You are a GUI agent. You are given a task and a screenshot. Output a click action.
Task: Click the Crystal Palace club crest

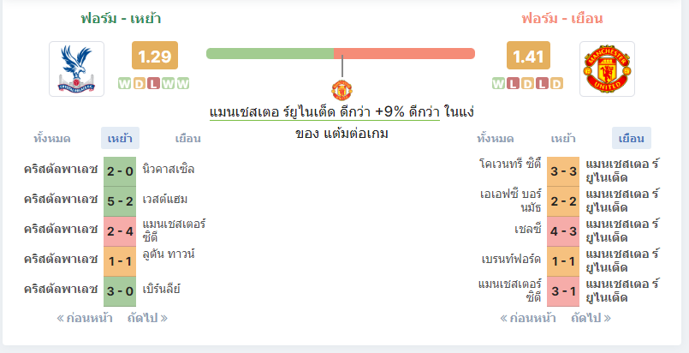[x=76, y=69]
